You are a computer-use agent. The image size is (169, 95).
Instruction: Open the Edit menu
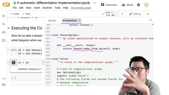click(x=21, y=8)
